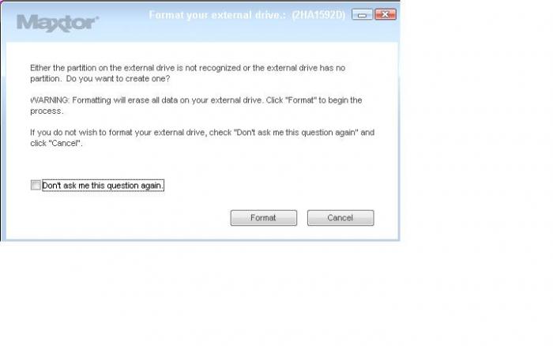Image resolution: width=553 pixels, height=346 pixels.
Task: Click the quoted "Format" word in the warning paragraph
Action: pos(302,100)
